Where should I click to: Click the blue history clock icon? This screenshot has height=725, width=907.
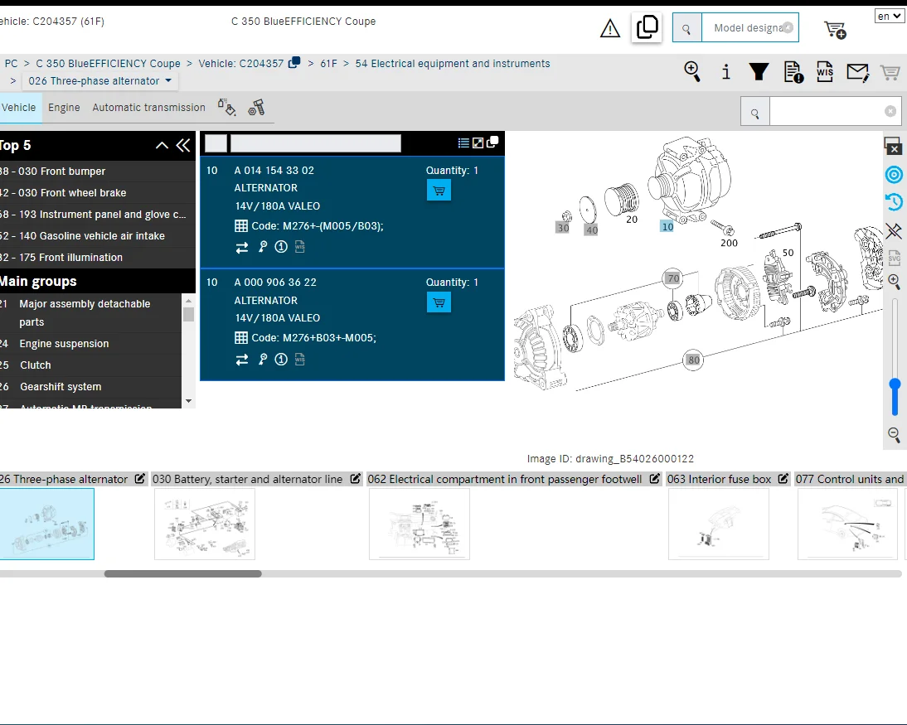(x=894, y=202)
